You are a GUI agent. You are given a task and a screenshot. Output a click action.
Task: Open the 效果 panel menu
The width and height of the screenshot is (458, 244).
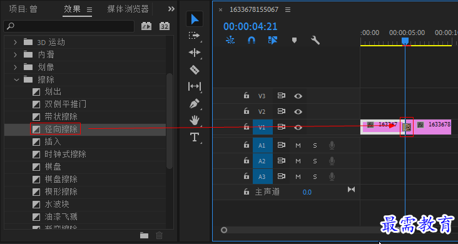point(89,9)
